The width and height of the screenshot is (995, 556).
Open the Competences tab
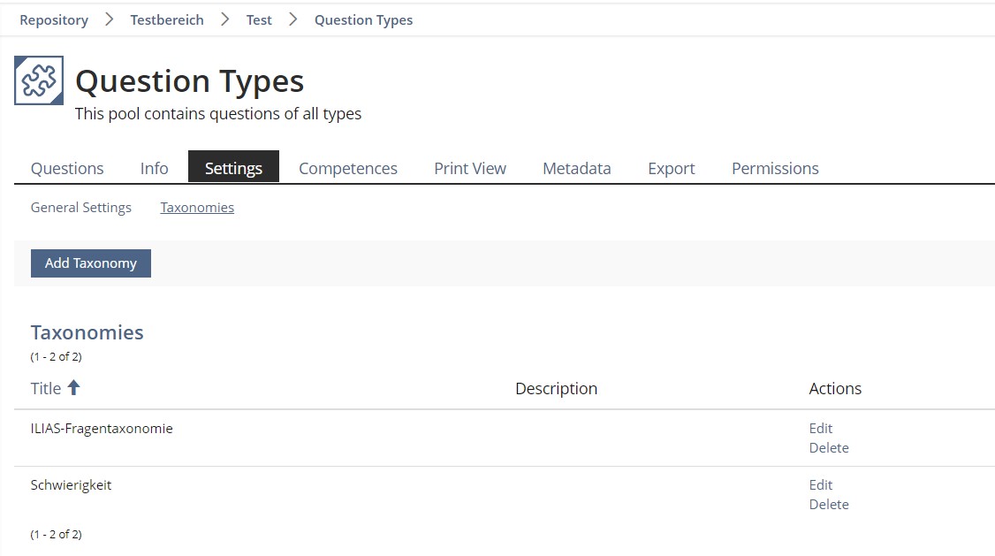[x=348, y=168]
